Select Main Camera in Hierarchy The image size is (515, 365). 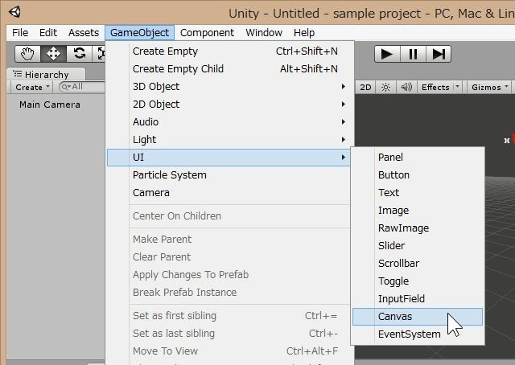click(50, 105)
